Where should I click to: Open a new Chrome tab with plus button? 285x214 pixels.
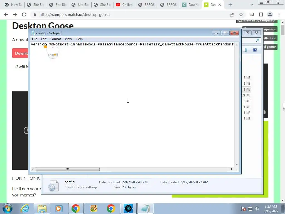tap(230, 5)
